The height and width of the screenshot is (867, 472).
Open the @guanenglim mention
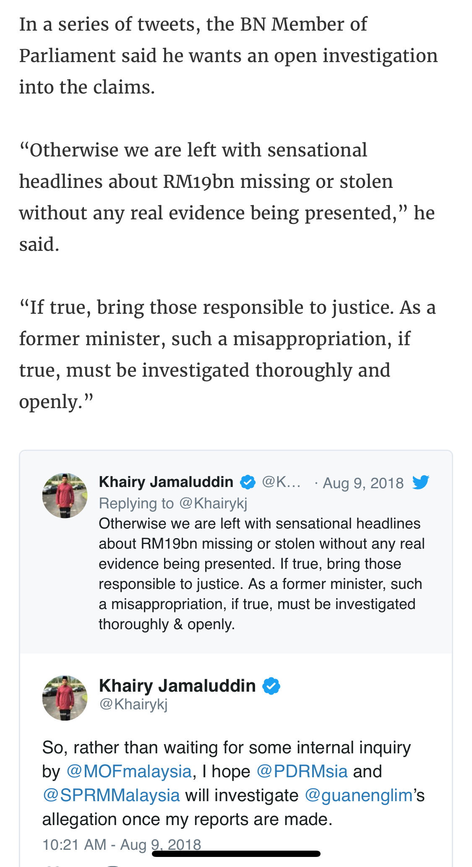coord(359,795)
